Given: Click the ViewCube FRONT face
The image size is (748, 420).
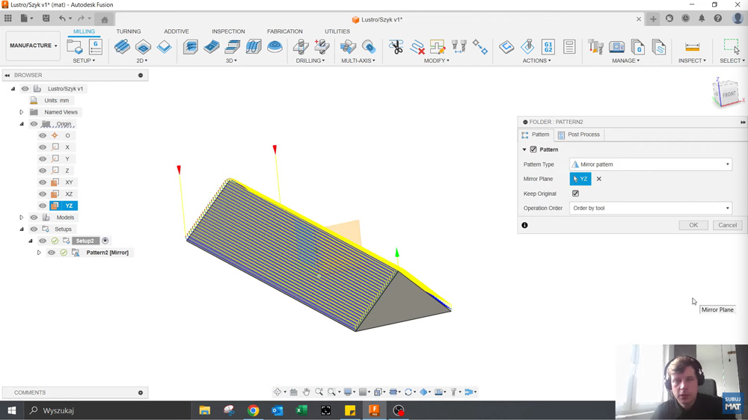Looking at the screenshot, I should [x=729, y=94].
